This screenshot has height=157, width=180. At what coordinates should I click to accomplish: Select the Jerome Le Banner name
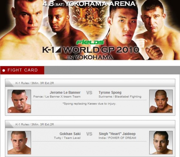(65, 93)
